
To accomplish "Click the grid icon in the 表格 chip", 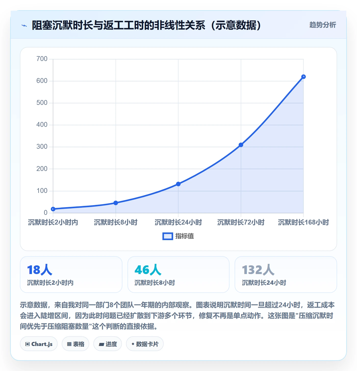I will pos(69,344).
